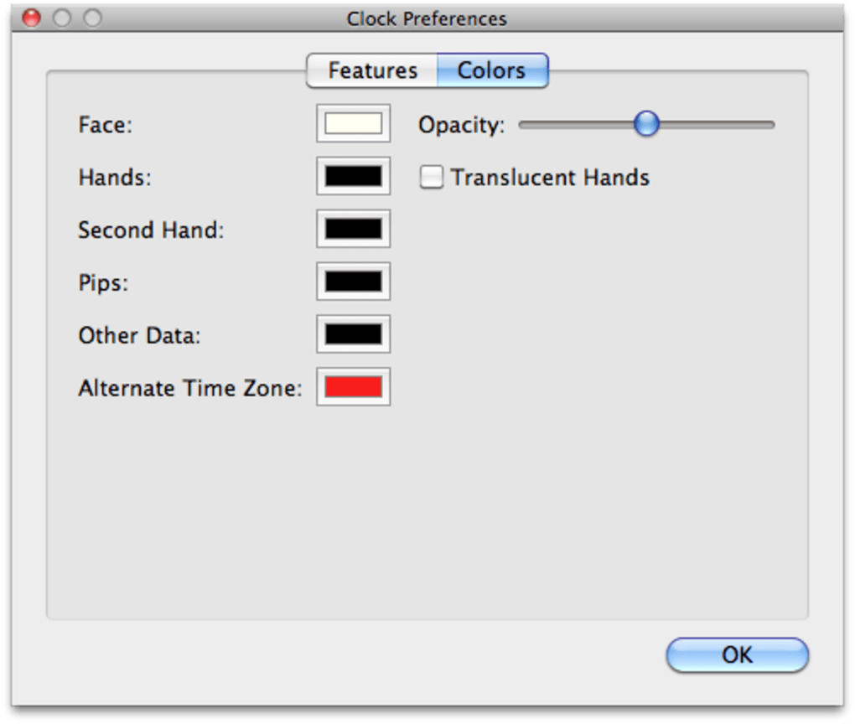Minimize the Clock Preferences window
The width and height of the screenshot is (855, 724).
point(62,18)
